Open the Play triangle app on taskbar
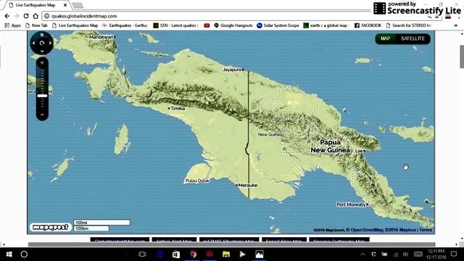Viewport: 464px width, 261px height. tap(242, 254)
